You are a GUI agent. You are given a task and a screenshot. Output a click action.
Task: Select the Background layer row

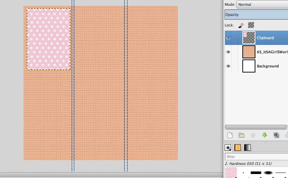(x=256, y=66)
